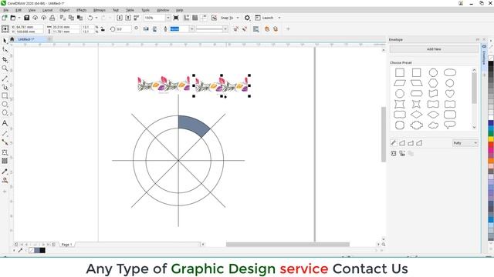Click the X position field
494x277 pixels.
pos(29,28)
